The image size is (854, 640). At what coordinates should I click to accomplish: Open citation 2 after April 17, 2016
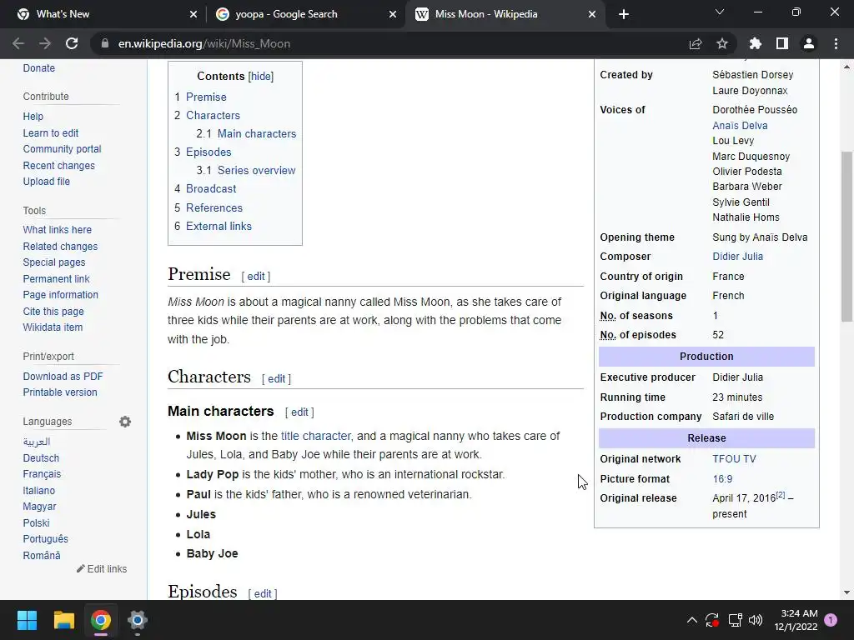781,495
